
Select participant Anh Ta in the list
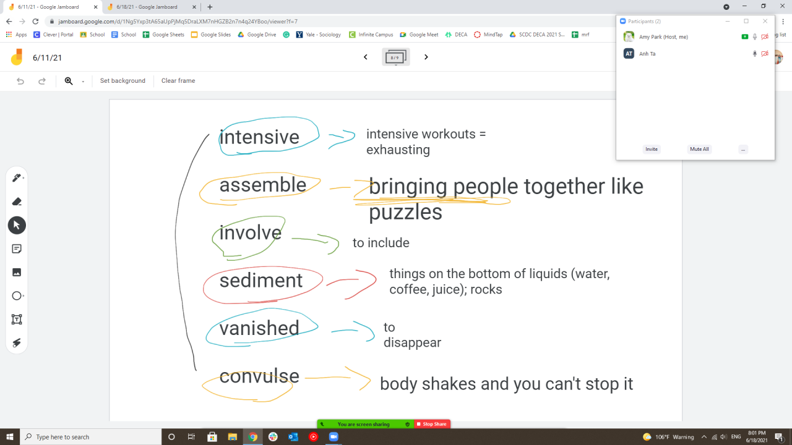(x=695, y=54)
